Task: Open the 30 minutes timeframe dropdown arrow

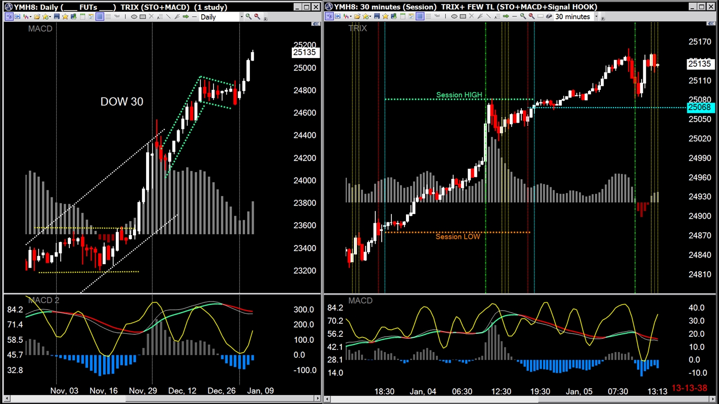Action: 596,17
